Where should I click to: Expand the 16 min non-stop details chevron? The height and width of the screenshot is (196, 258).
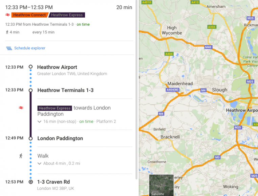(x=39, y=122)
